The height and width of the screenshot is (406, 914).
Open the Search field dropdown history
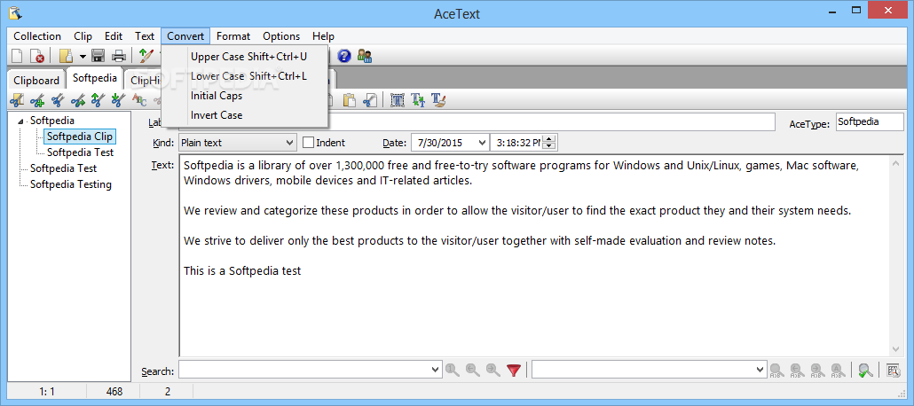coord(436,370)
